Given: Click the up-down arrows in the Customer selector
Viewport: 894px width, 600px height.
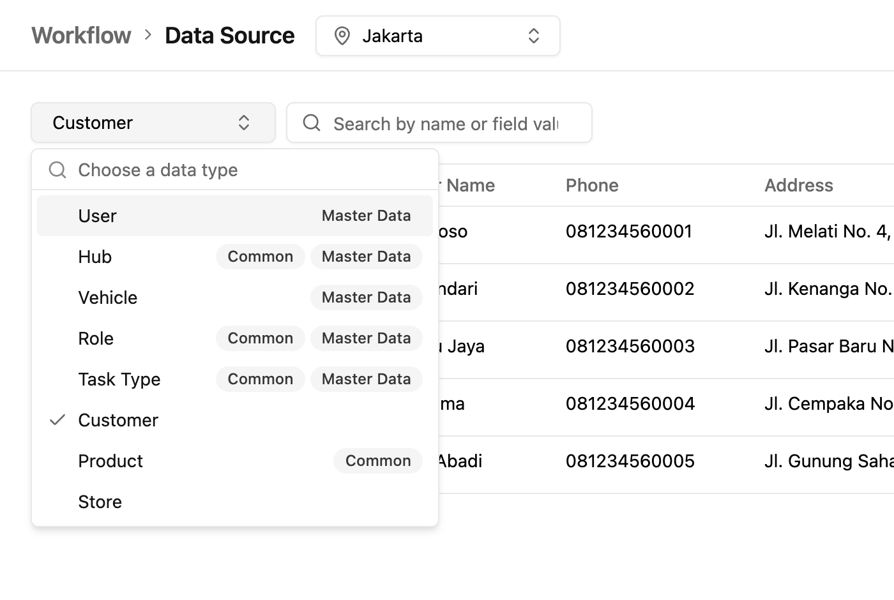Looking at the screenshot, I should (244, 123).
